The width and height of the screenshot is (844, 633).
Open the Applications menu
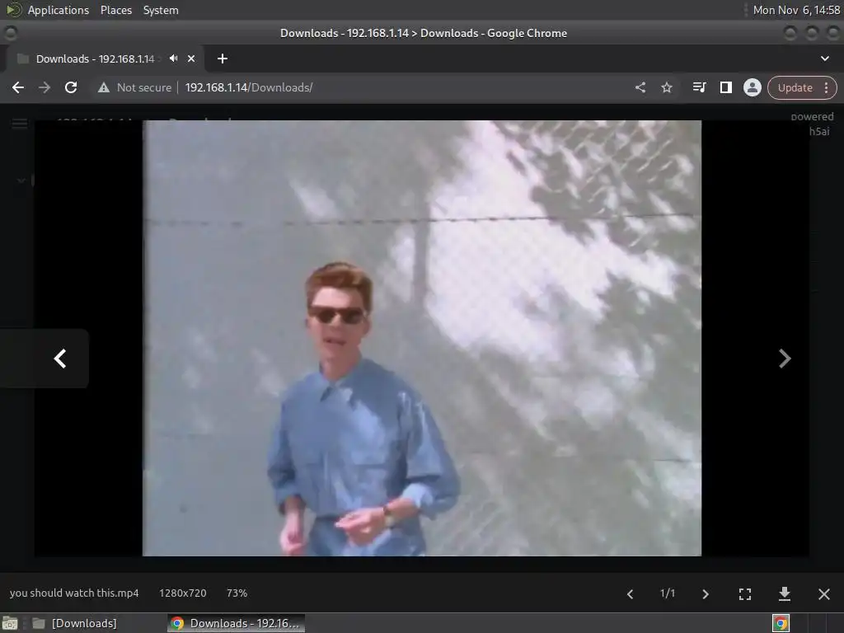point(59,10)
